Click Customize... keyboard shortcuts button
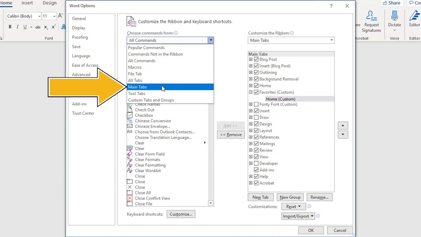421x237 pixels. click(x=181, y=214)
